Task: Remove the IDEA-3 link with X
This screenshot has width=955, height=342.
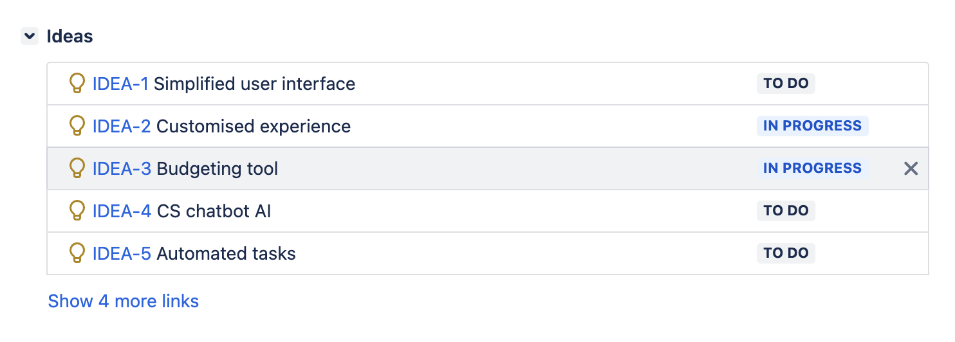Action: [x=911, y=168]
